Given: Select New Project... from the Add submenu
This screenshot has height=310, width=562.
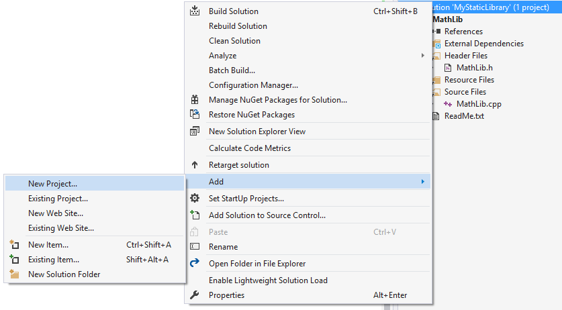Looking at the screenshot, I should pos(52,183).
